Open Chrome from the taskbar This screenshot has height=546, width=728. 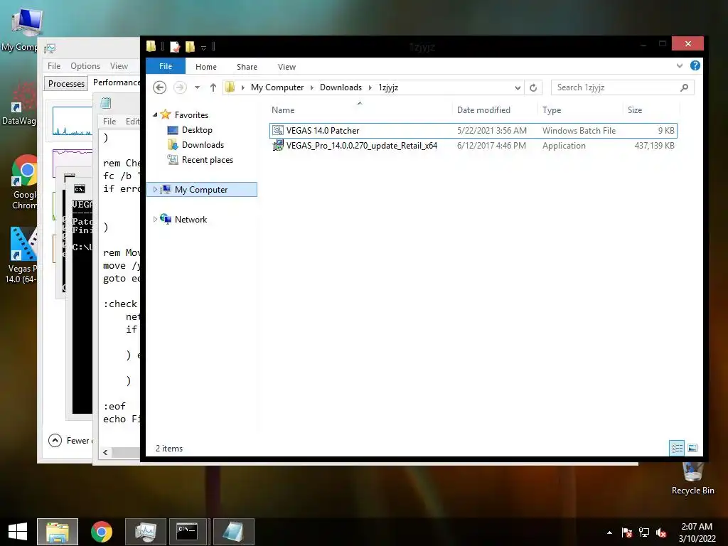coord(101,532)
